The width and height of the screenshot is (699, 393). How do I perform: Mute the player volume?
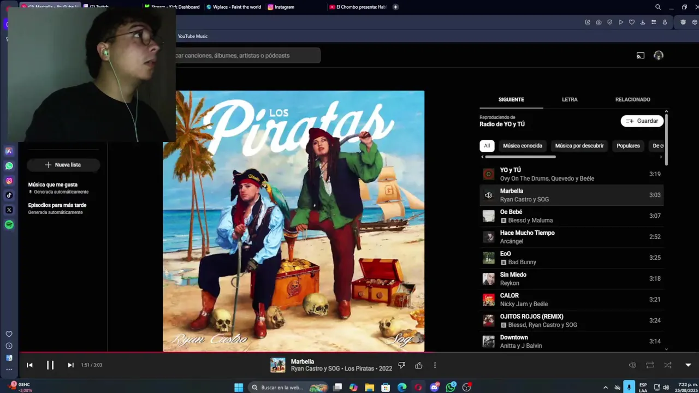pos(632,365)
